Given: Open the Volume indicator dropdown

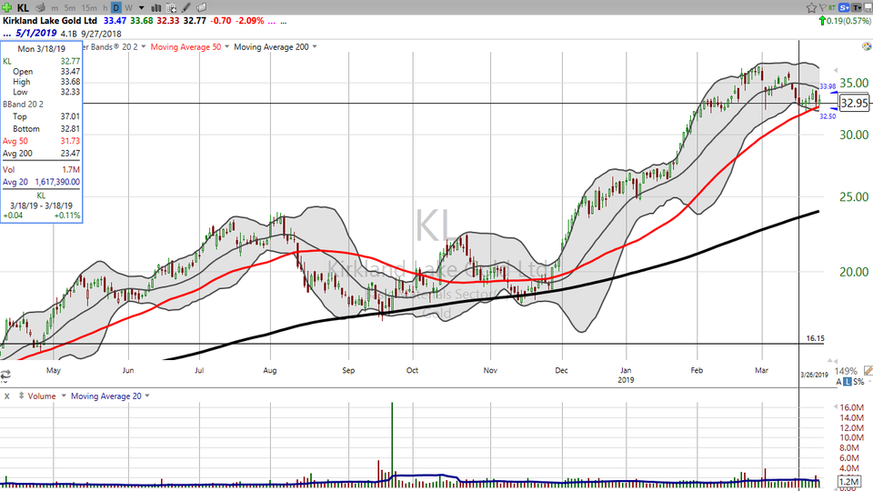Looking at the screenshot, I should (x=63, y=396).
